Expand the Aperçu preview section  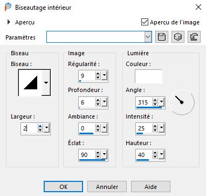pos(9,22)
